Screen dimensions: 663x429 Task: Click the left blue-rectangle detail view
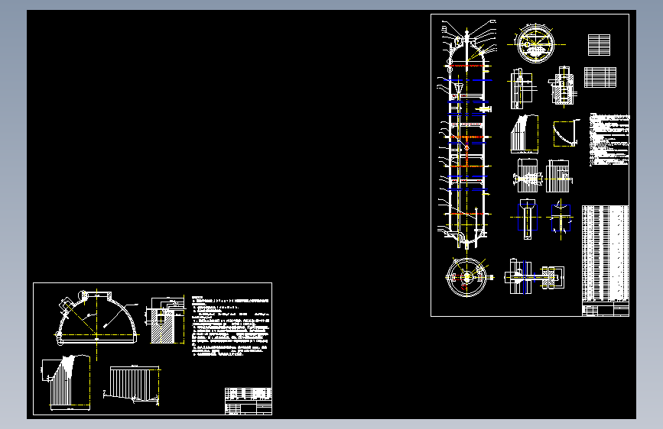[x=527, y=218]
